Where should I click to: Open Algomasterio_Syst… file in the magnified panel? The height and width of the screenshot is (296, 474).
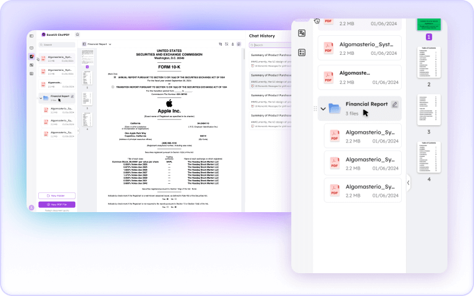(x=360, y=48)
